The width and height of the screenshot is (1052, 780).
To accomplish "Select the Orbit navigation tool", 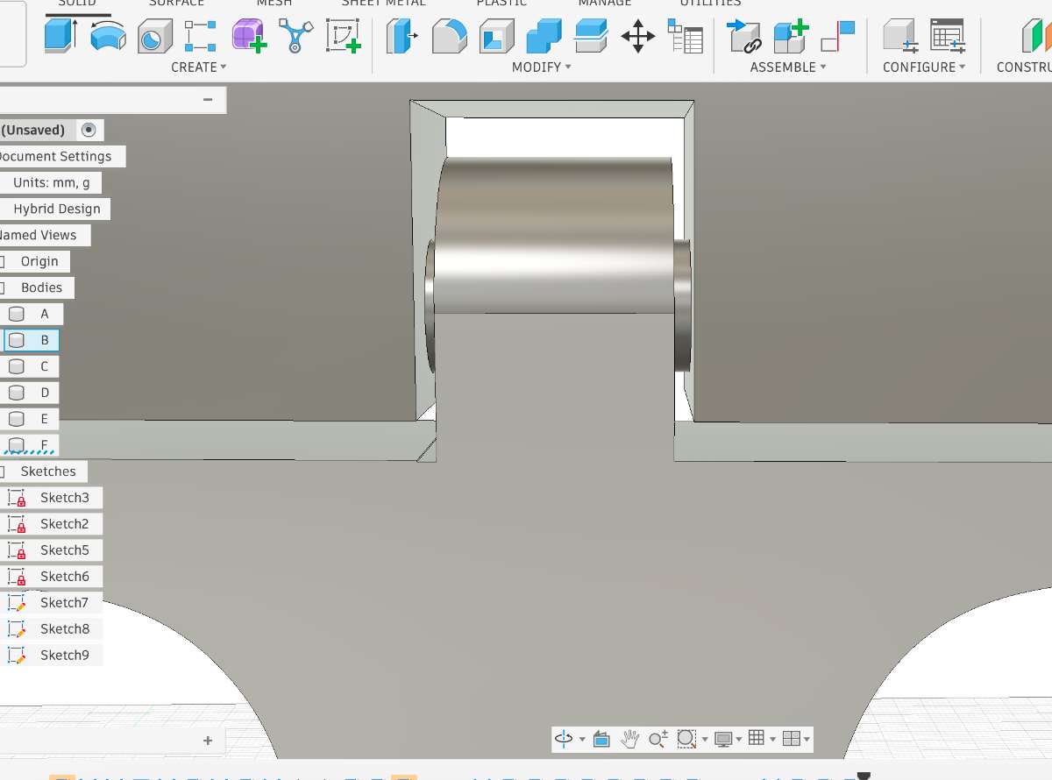I will [564, 739].
